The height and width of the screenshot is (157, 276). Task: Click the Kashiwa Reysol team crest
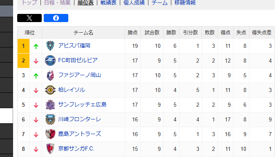(x=50, y=90)
